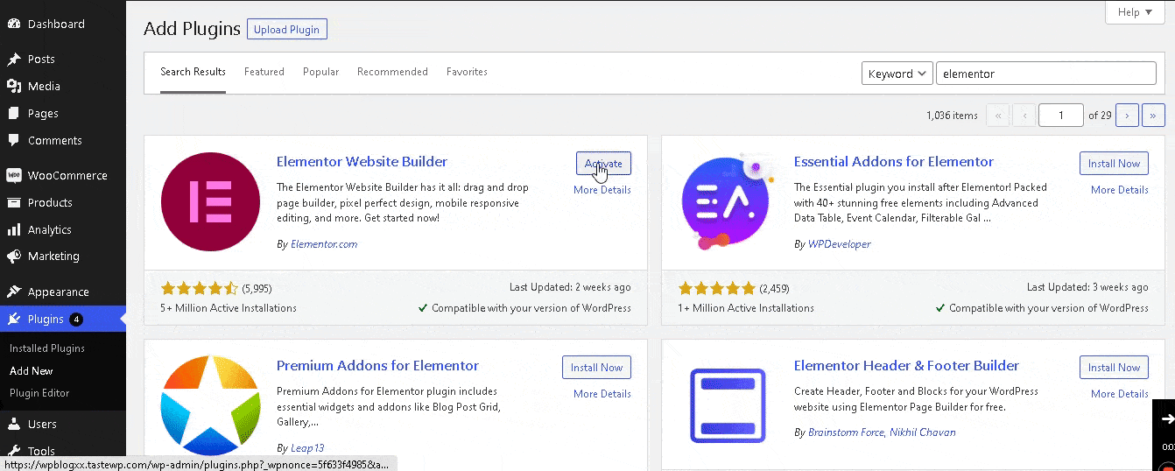Screen dimensions: 1175x471
Task: Open Essential Addons for Elementor title link
Action: pyautogui.click(x=894, y=161)
